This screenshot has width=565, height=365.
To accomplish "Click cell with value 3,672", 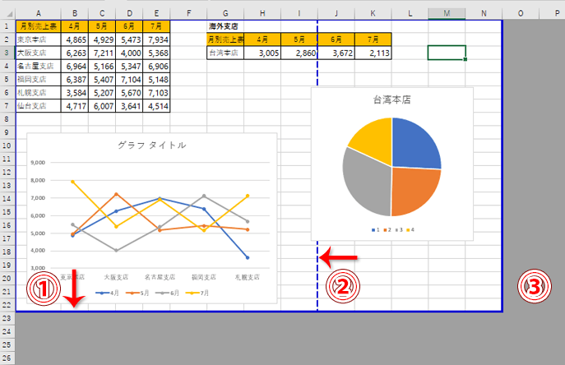I will (336, 53).
